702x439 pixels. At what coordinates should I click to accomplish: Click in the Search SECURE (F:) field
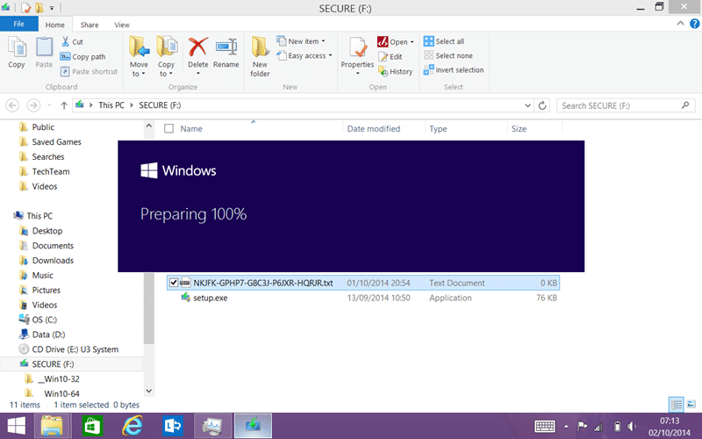click(x=626, y=105)
